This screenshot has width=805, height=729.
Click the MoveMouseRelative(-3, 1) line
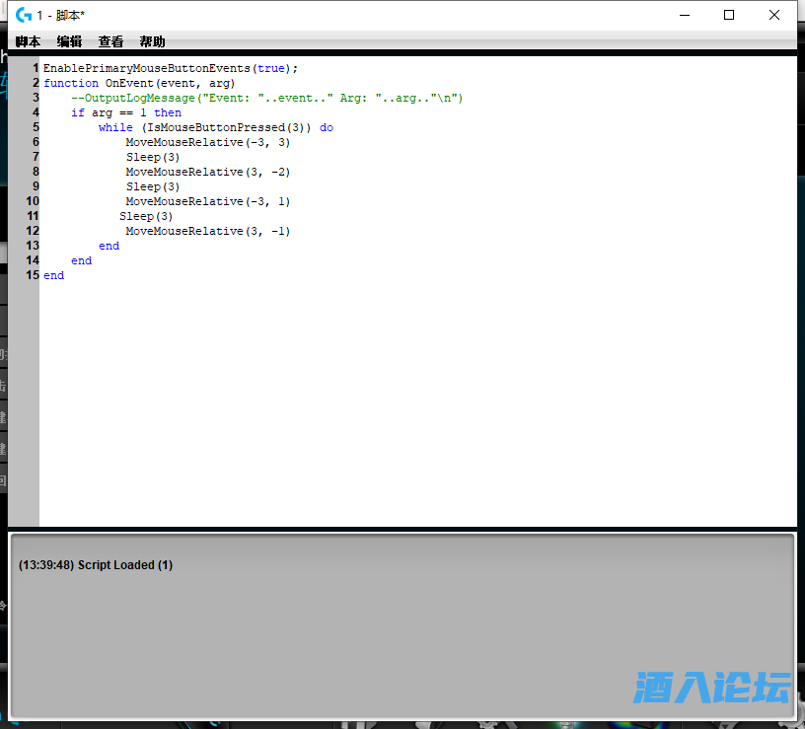pos(207,202)
